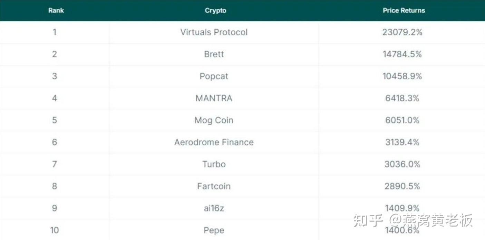Select Turbo in the Crypto column
Viewport: 485px width, 240px height.
point(214,164)
